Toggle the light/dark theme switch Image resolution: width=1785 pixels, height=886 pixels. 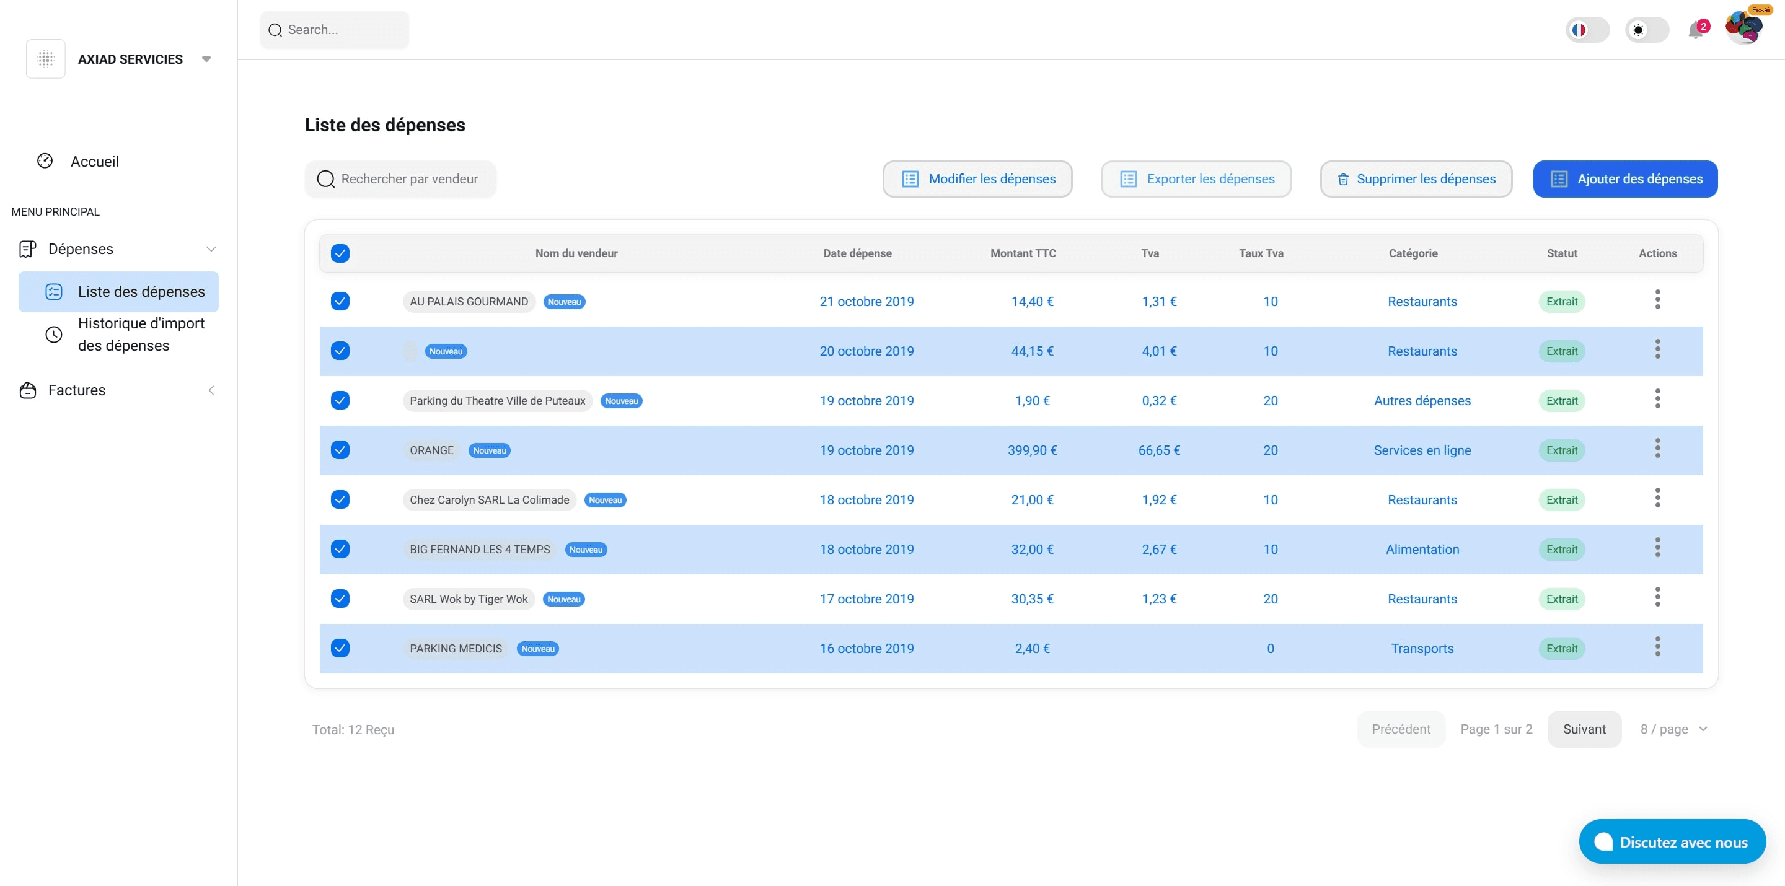click(x=1646, y=30)
